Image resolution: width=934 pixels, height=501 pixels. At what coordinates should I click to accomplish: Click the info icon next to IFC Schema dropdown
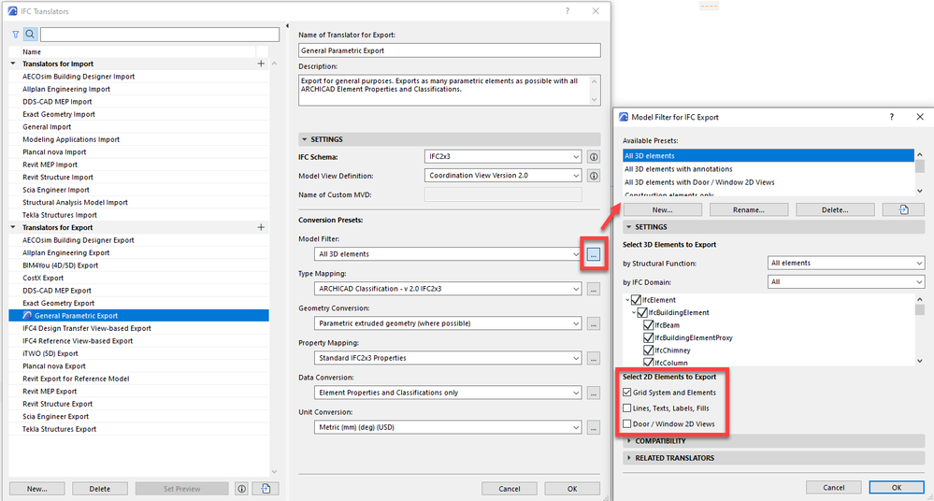(x=594, y=157)
